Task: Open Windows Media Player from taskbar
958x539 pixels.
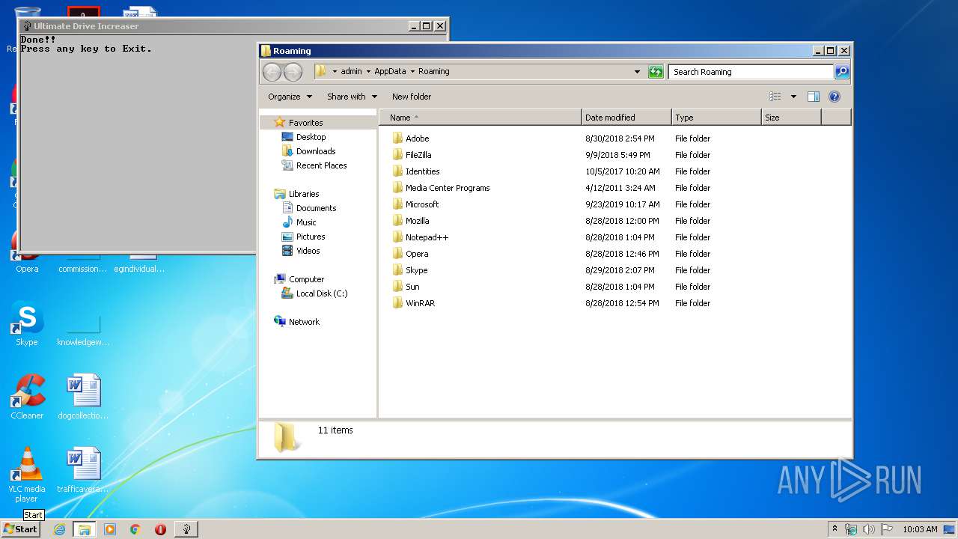Action: [110, 529]
